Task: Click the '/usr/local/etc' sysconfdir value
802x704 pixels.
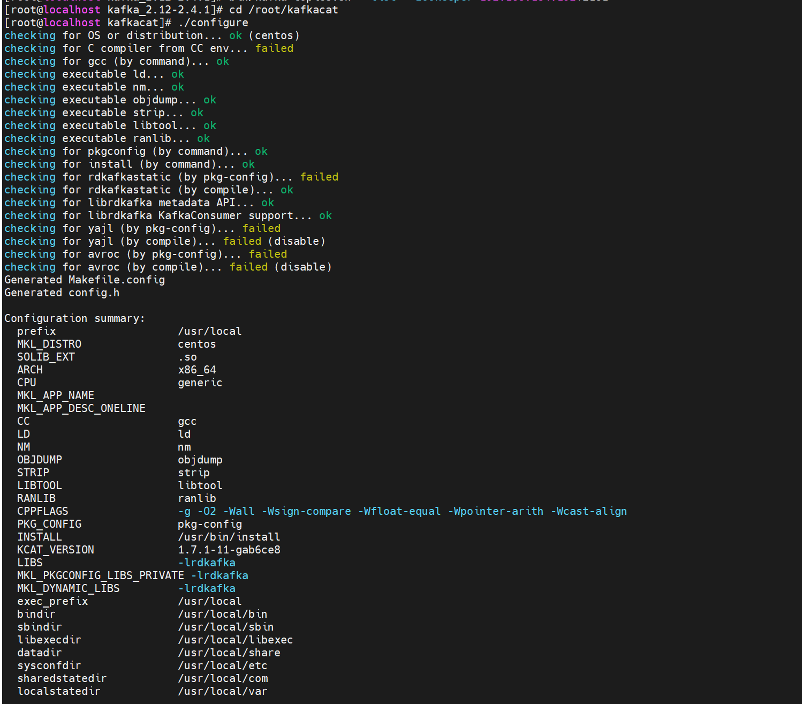Action: click(x=223, y=665)
